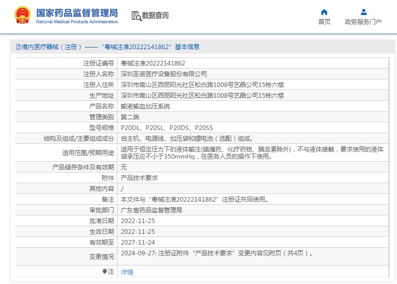The image size is (397, 284).
Task: Click the 产品名称 row label
Action: click(x=102, y=106)
